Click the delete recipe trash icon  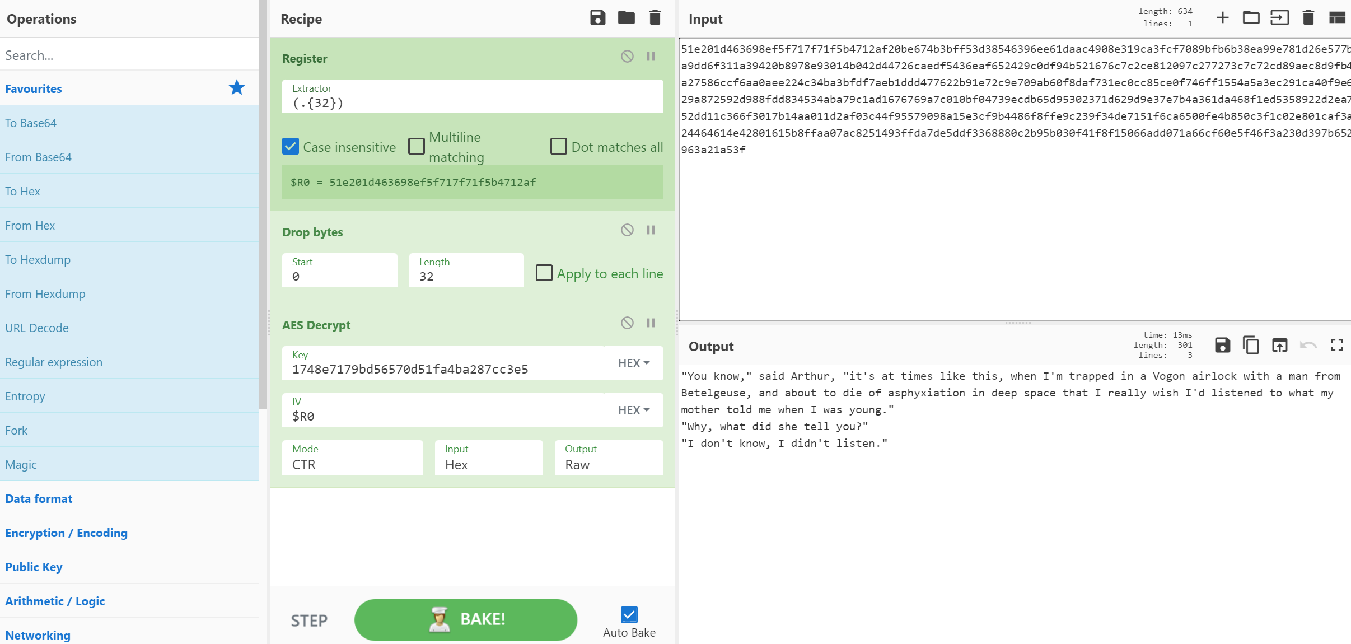656,16
